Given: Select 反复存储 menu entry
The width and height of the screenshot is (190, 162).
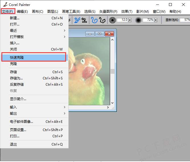Looking at the screenshot, I should 34,85.
